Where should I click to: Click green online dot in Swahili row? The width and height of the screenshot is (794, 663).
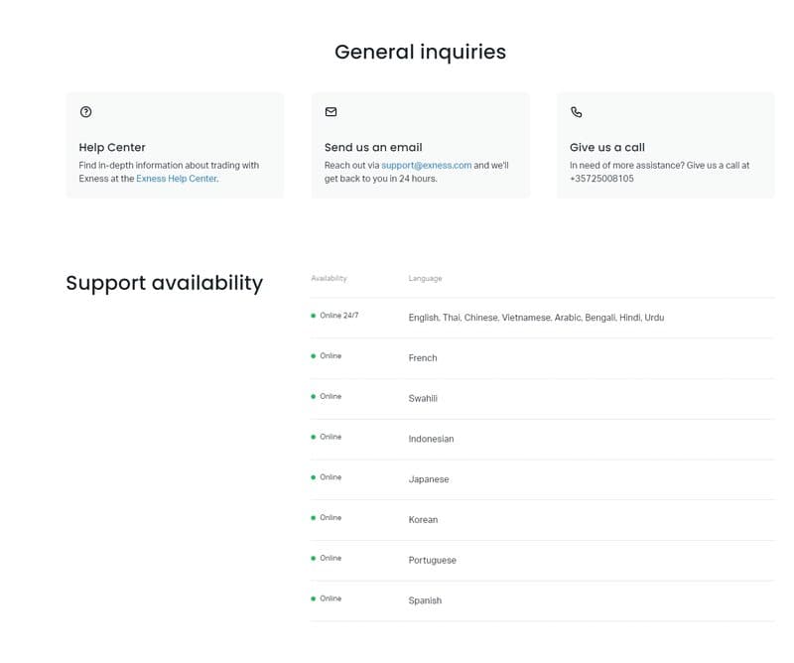314,397
